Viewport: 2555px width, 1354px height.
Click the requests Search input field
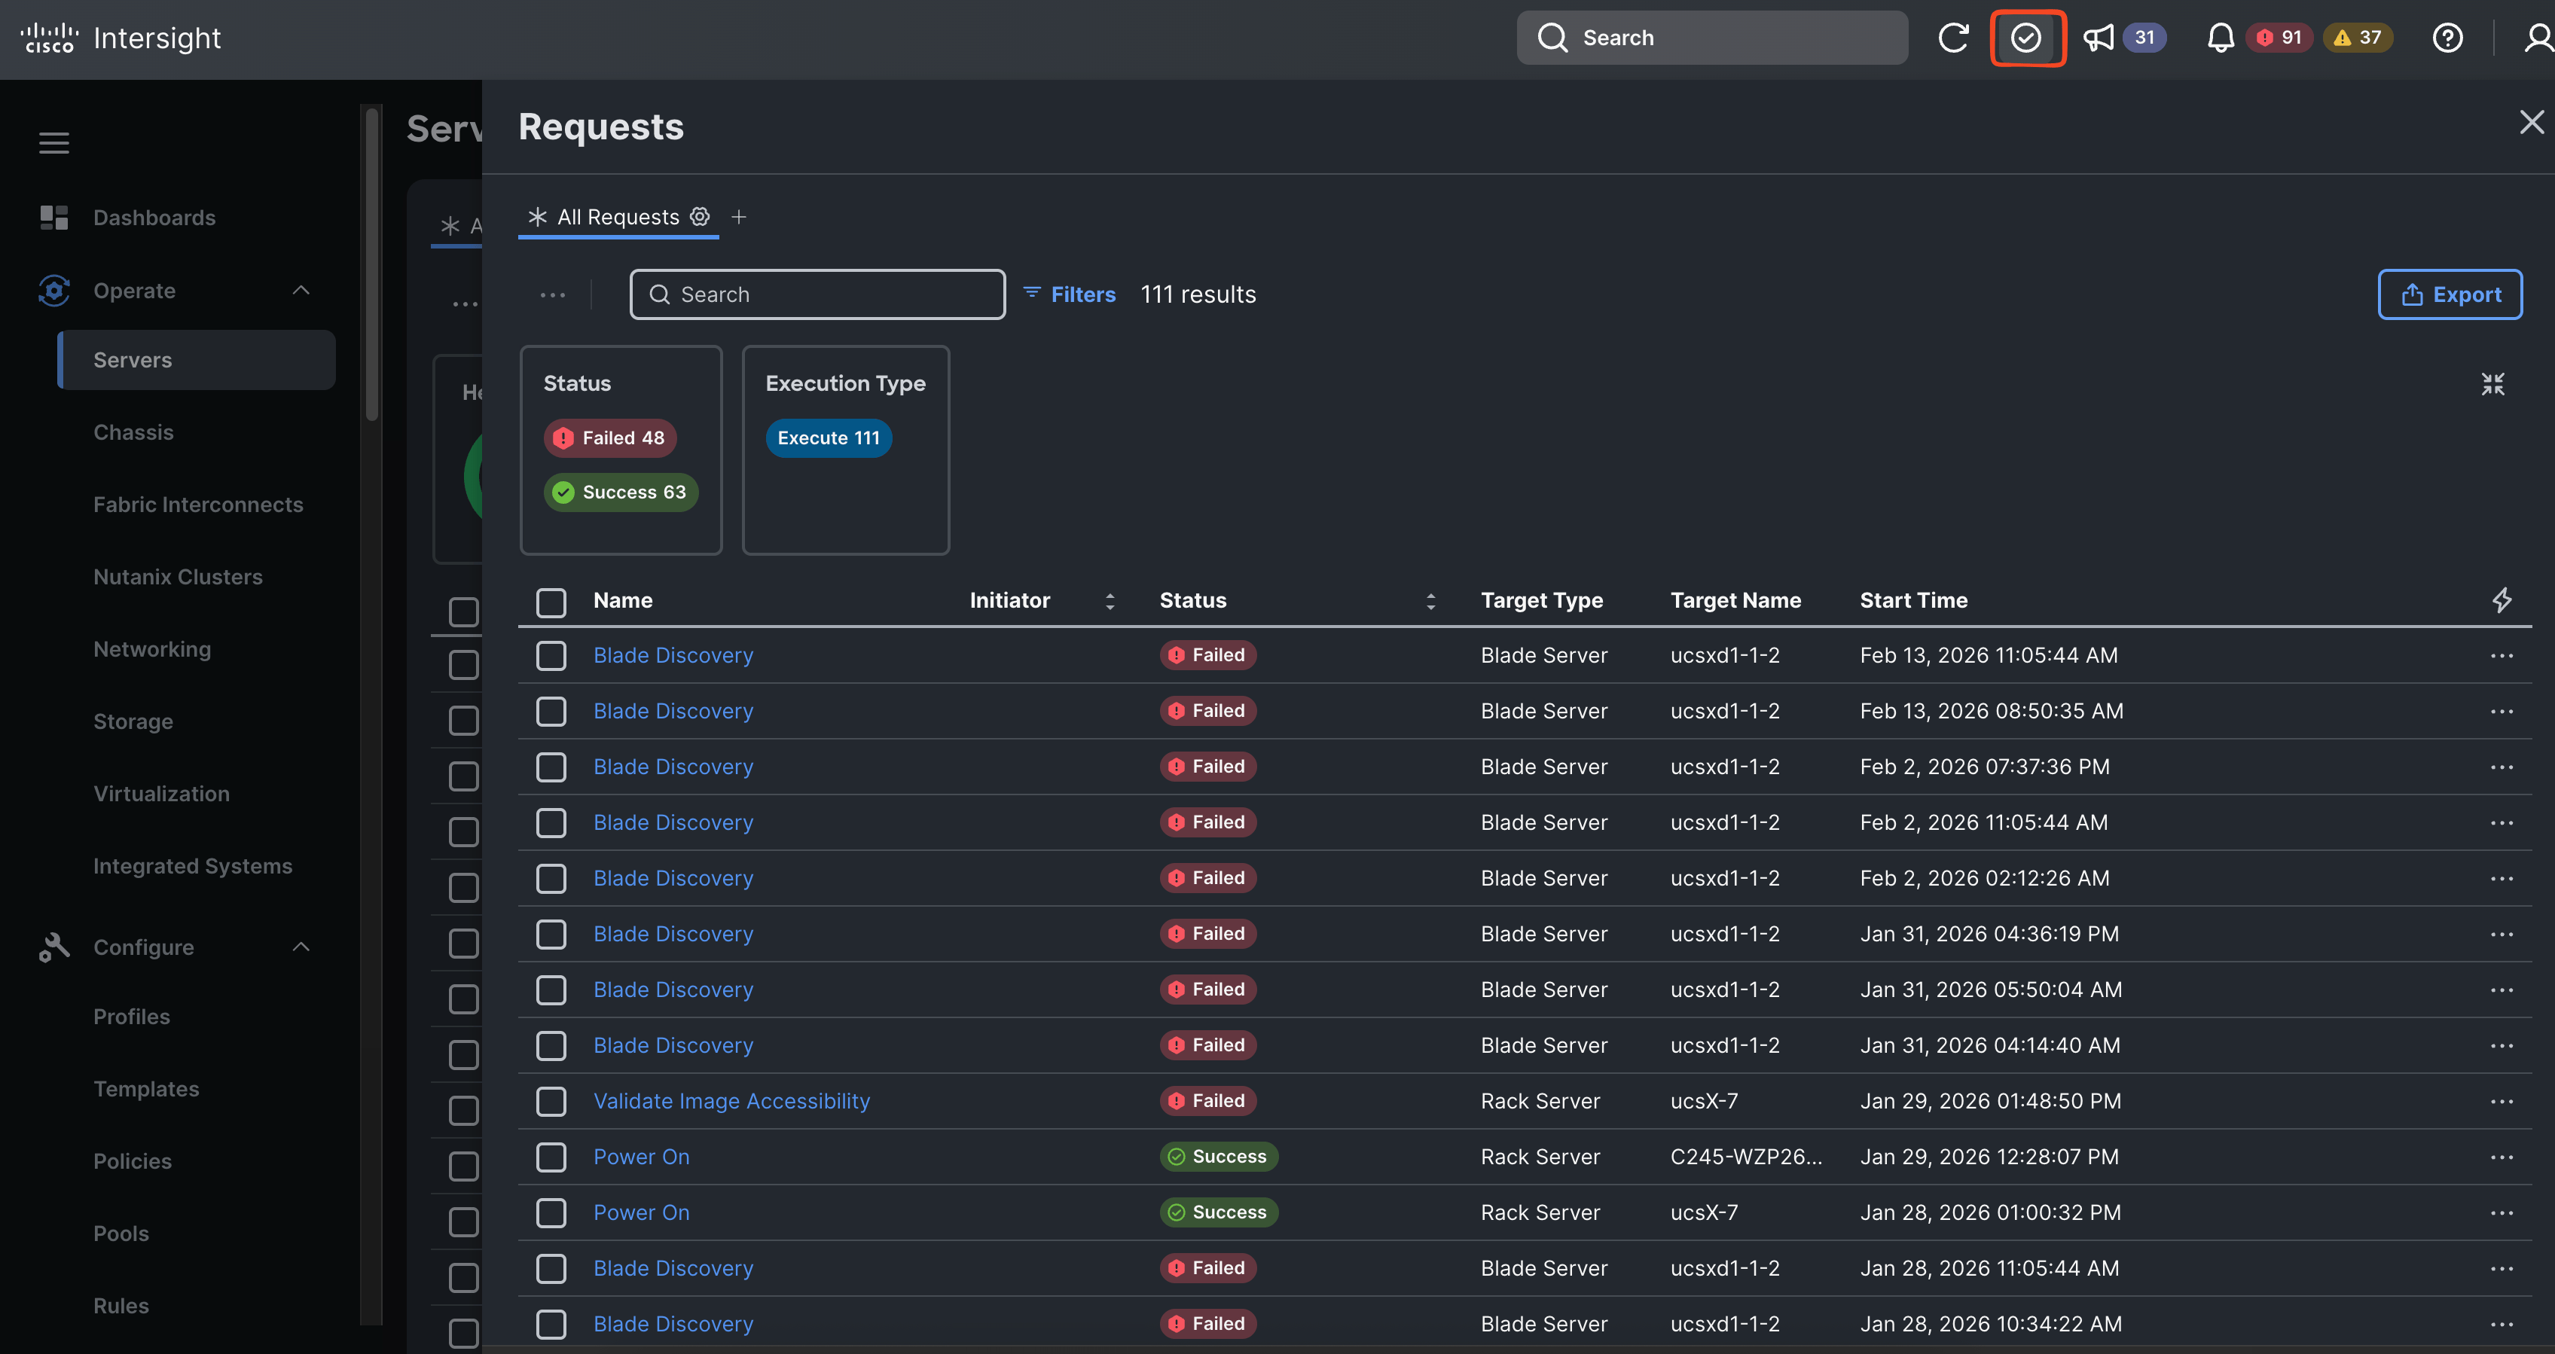coord(817,294)
